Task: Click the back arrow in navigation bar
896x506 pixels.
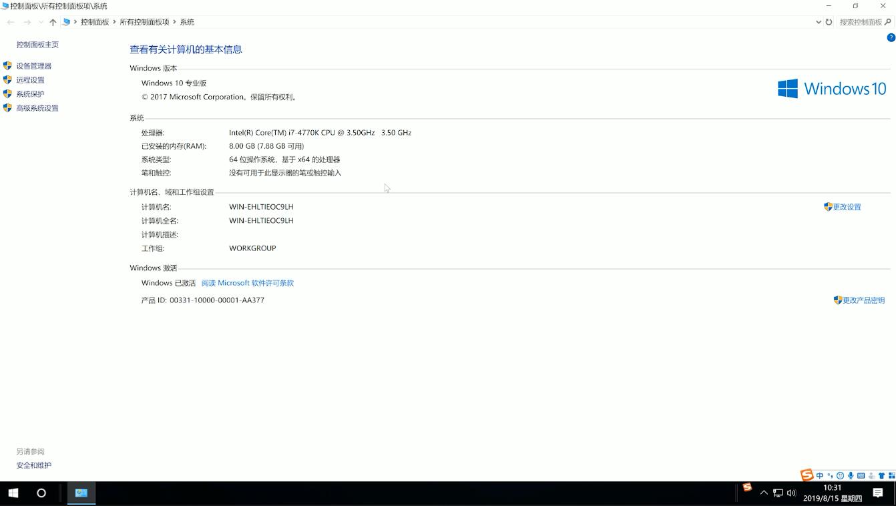Action: pos(11,22)
